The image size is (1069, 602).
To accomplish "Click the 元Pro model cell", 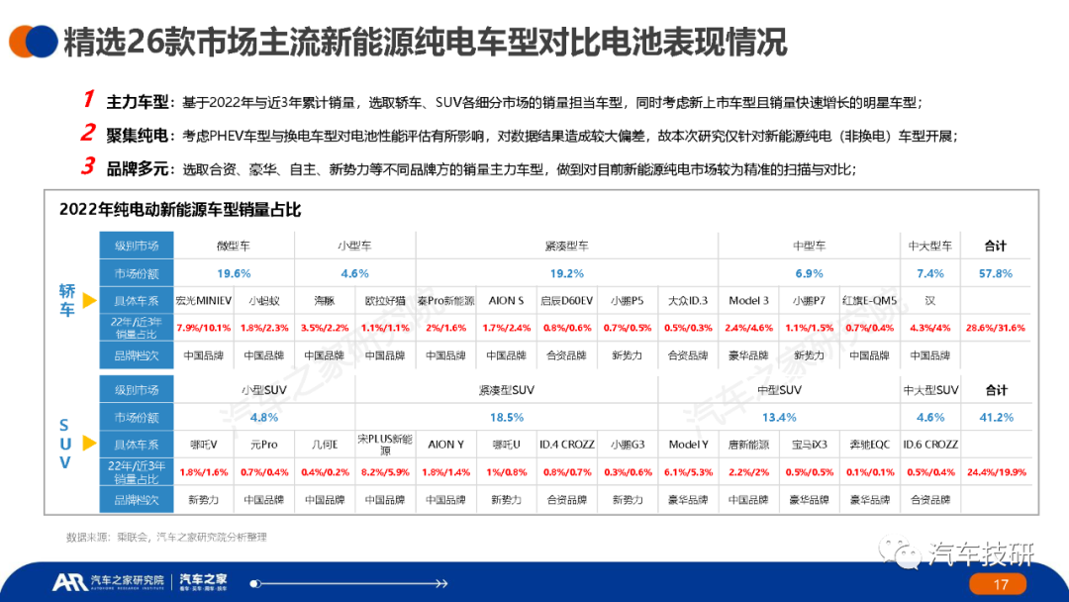I will click(264, 445).
